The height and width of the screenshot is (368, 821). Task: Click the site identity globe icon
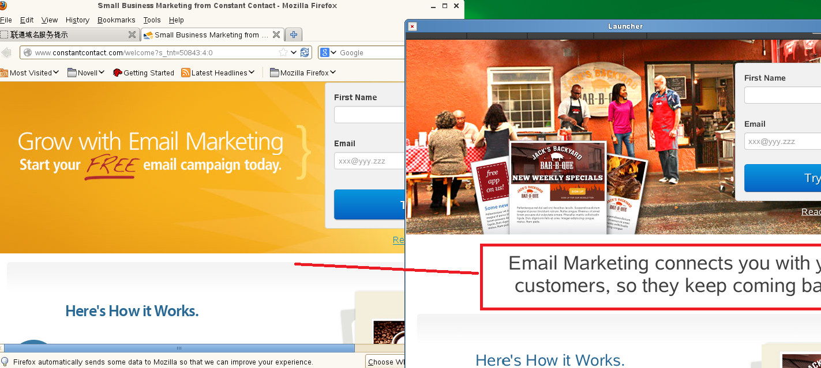(x=27, y=52)
